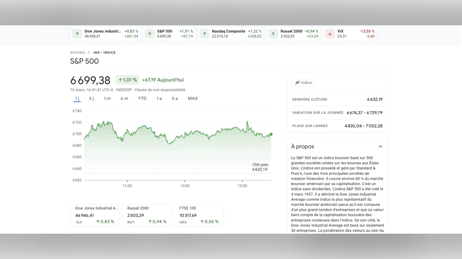462x259 pixels.
Task: Open the FTSE 100 comparison card
Action: tap(199, 215)
